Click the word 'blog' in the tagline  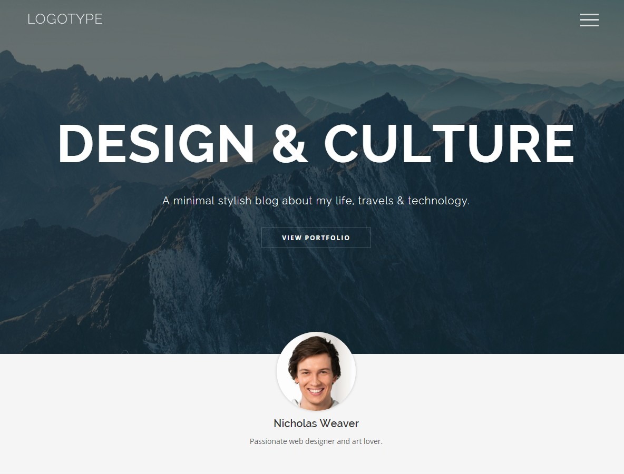coord(267,201)
